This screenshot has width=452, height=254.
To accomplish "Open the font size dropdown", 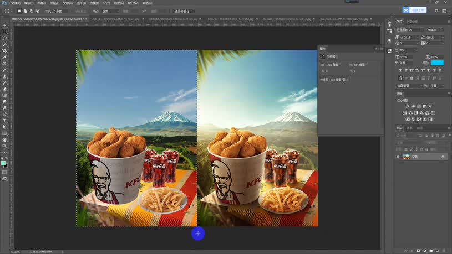I will [x=409, y=38].
